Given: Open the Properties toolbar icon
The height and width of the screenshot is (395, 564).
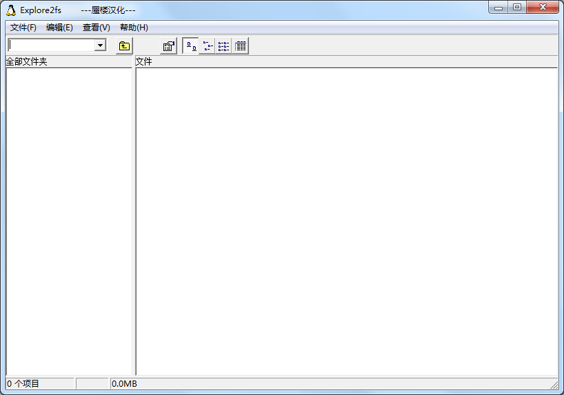Looking at the screenshot, I should pyautogui.click(x=168, y=46).
